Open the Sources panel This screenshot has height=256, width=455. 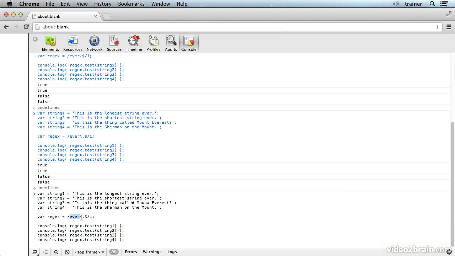tap(114, 44)
